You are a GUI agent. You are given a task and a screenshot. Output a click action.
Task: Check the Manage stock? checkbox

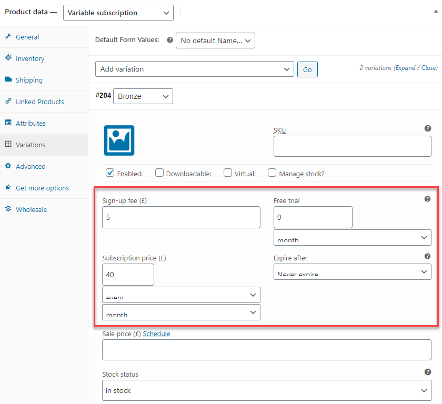pos(272,173)
